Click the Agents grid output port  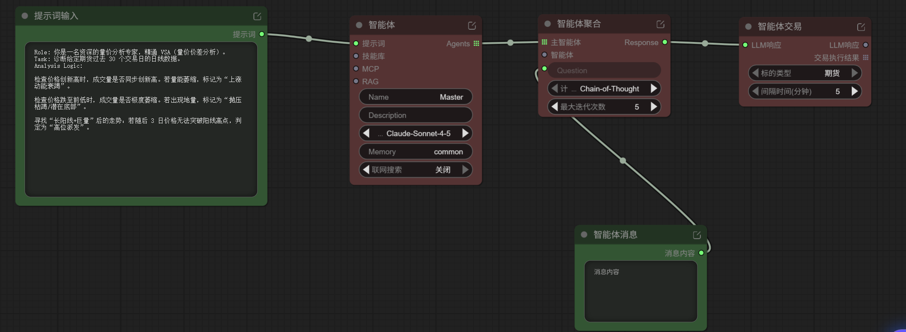point(476,44)
